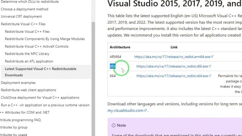
Task: Collapse the parent 'Redistribute Visual C++ Files' section
Action: pyautogui.click(x=23, y=24)
